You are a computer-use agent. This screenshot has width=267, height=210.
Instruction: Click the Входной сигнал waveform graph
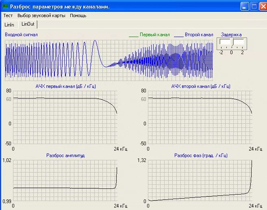click(x=109, y=60)
